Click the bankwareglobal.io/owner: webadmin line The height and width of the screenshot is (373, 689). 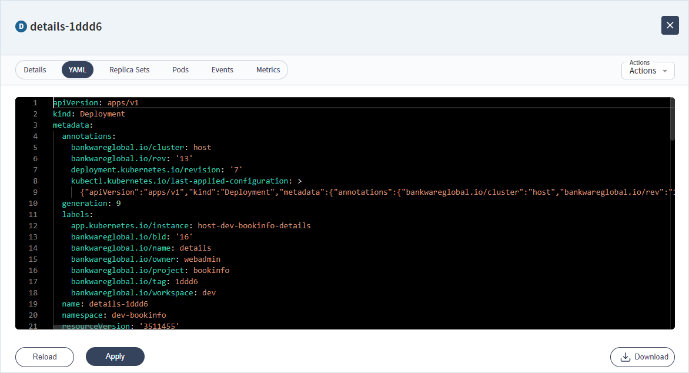click(146, 259)
